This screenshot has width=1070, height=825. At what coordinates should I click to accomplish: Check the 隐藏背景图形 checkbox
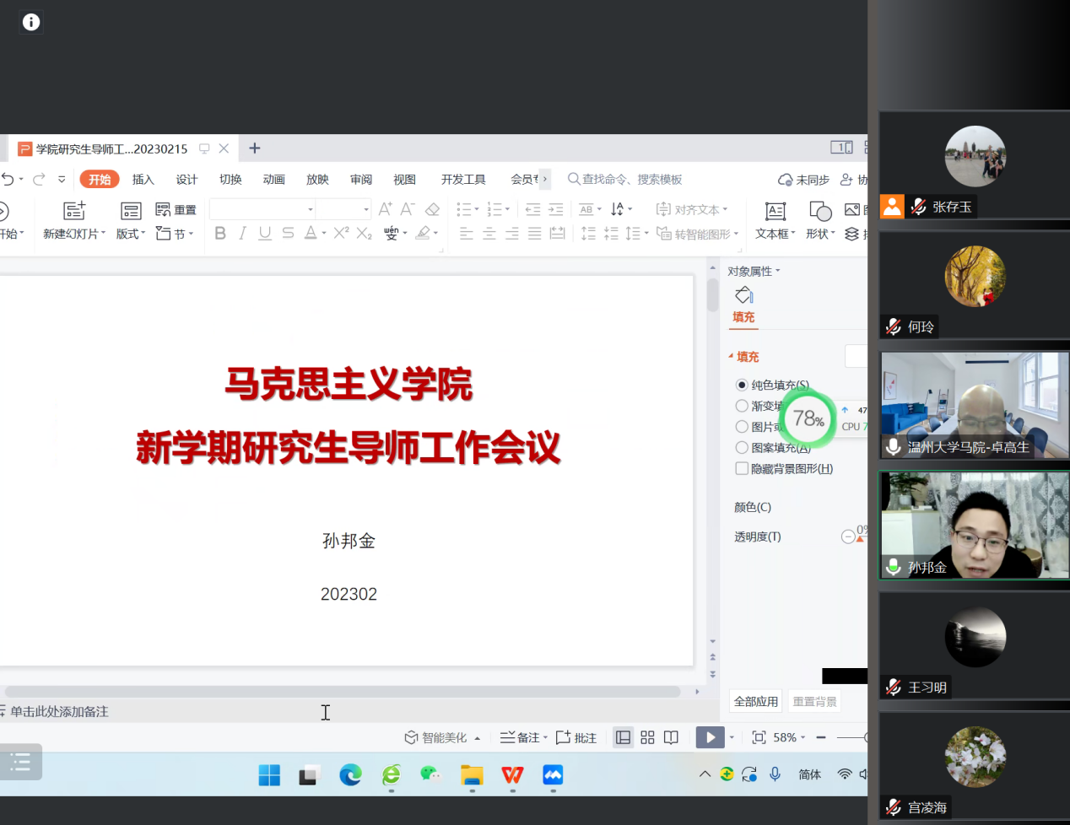tap(742, 469)
